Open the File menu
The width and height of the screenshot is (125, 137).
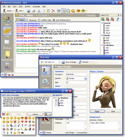coord(4,7)
